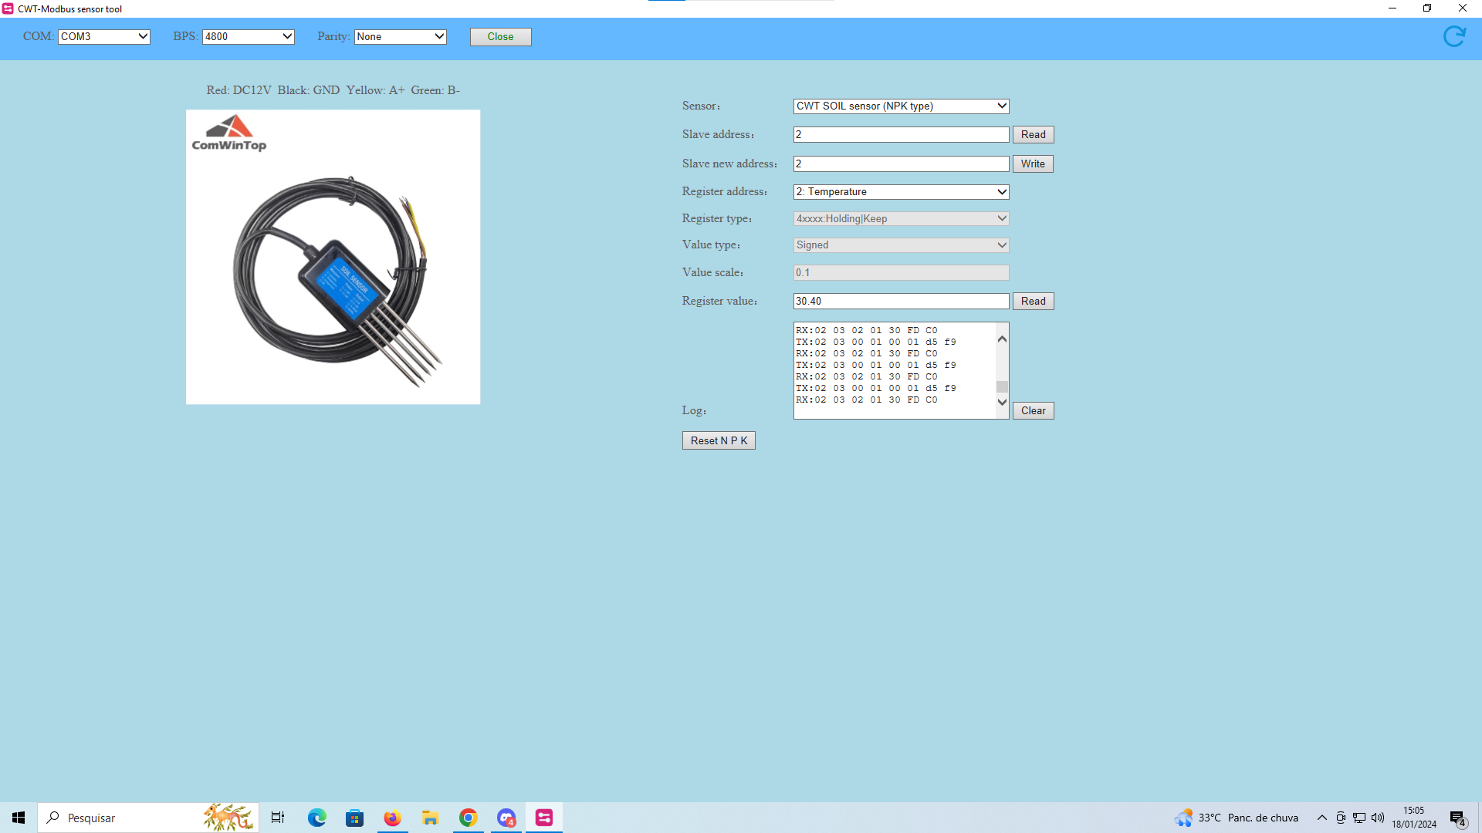Open the Register address dropdown
1482x833 pixels.
[901, 191]
